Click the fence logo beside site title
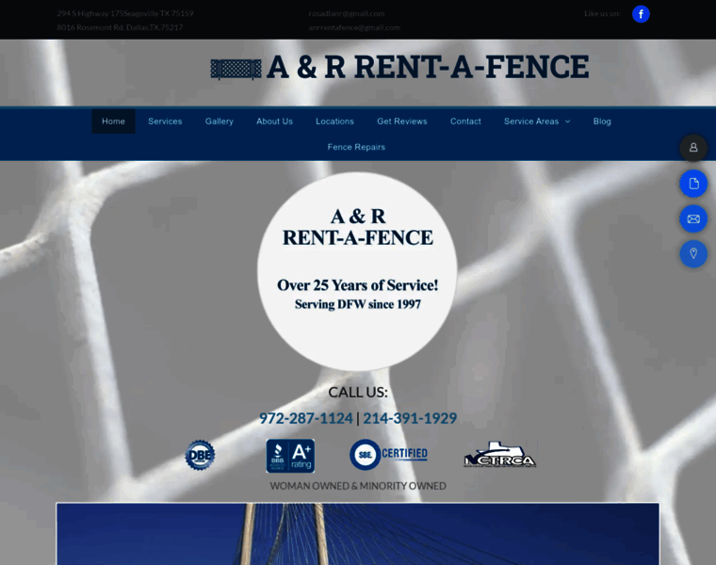This screenshot has height=565, width=716. tap(236, 69)
